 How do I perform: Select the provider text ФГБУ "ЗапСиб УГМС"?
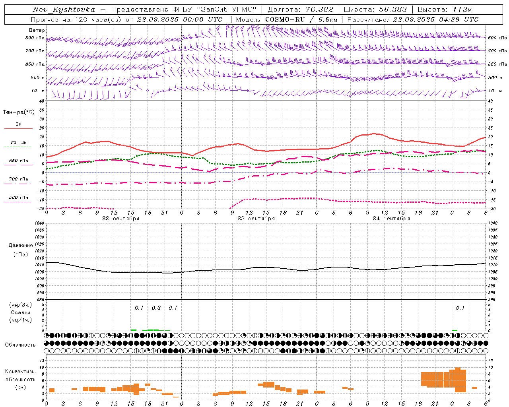tap(214, 10)
